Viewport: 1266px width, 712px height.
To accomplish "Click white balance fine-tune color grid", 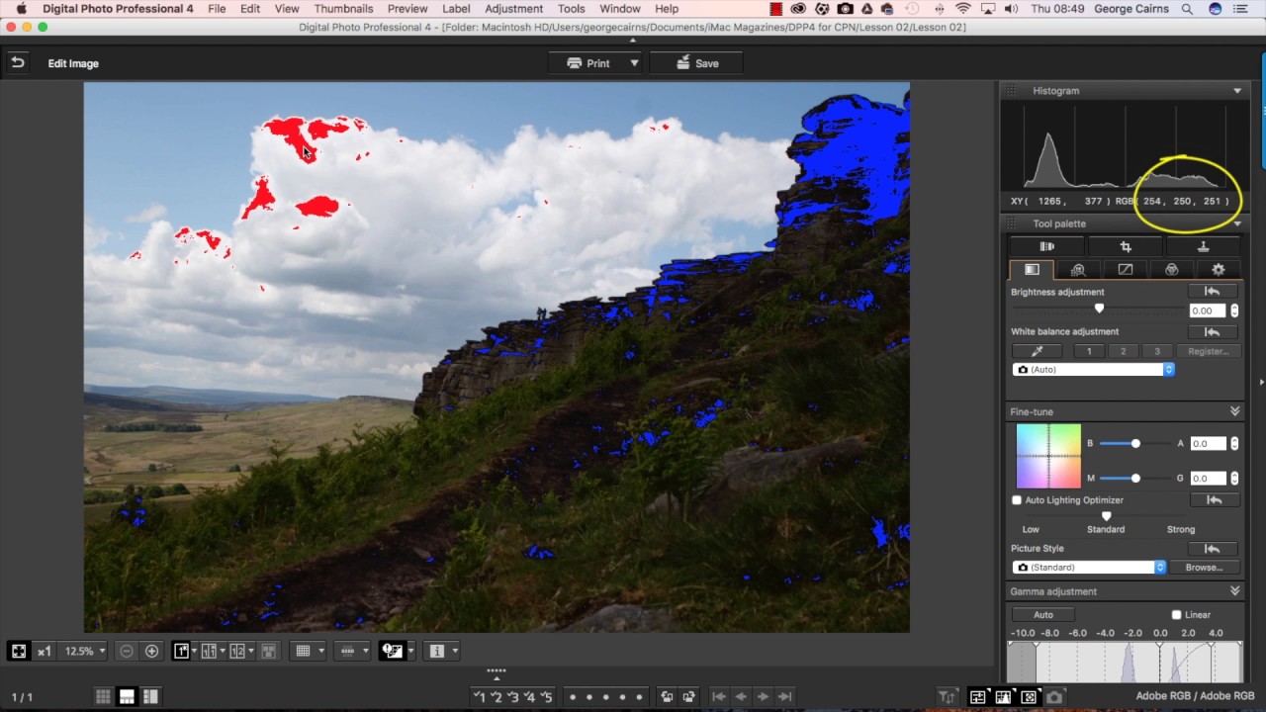I will pyautogui.click(x=1048, y=456).
